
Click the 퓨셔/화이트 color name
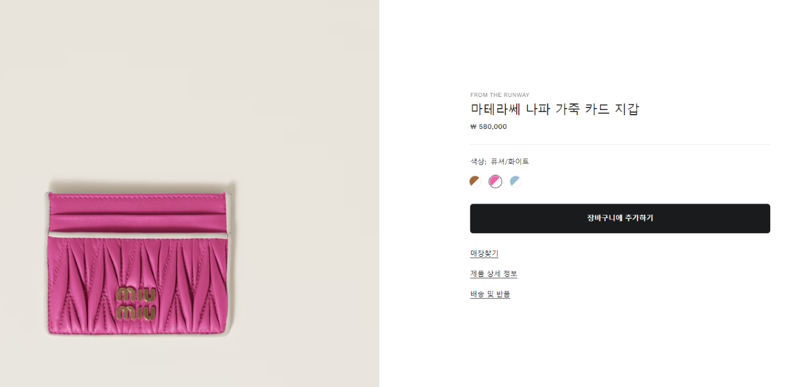coord(510,162)
